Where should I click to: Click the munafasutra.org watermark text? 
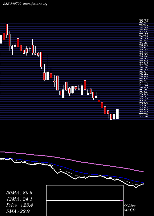35,4
